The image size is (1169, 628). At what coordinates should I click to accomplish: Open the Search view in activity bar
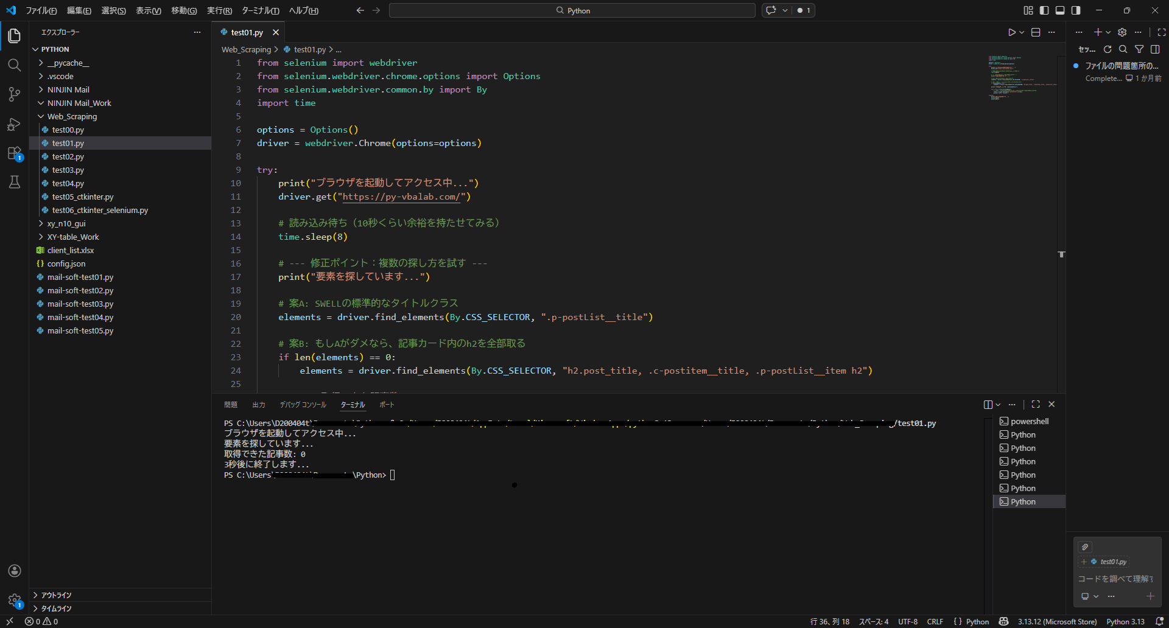pos(15,65)
